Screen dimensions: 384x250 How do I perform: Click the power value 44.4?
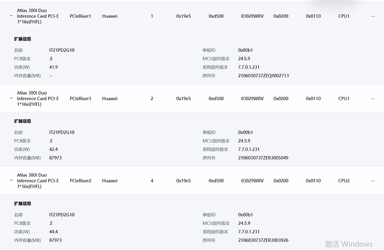click(x=53, y=232)
